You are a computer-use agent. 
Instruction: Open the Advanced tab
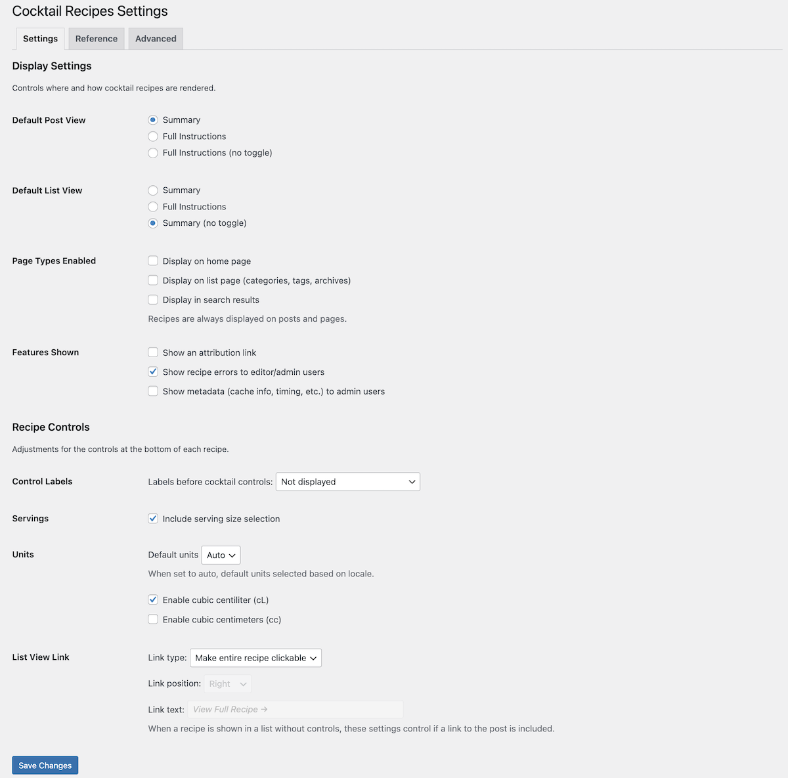[155, 38]
